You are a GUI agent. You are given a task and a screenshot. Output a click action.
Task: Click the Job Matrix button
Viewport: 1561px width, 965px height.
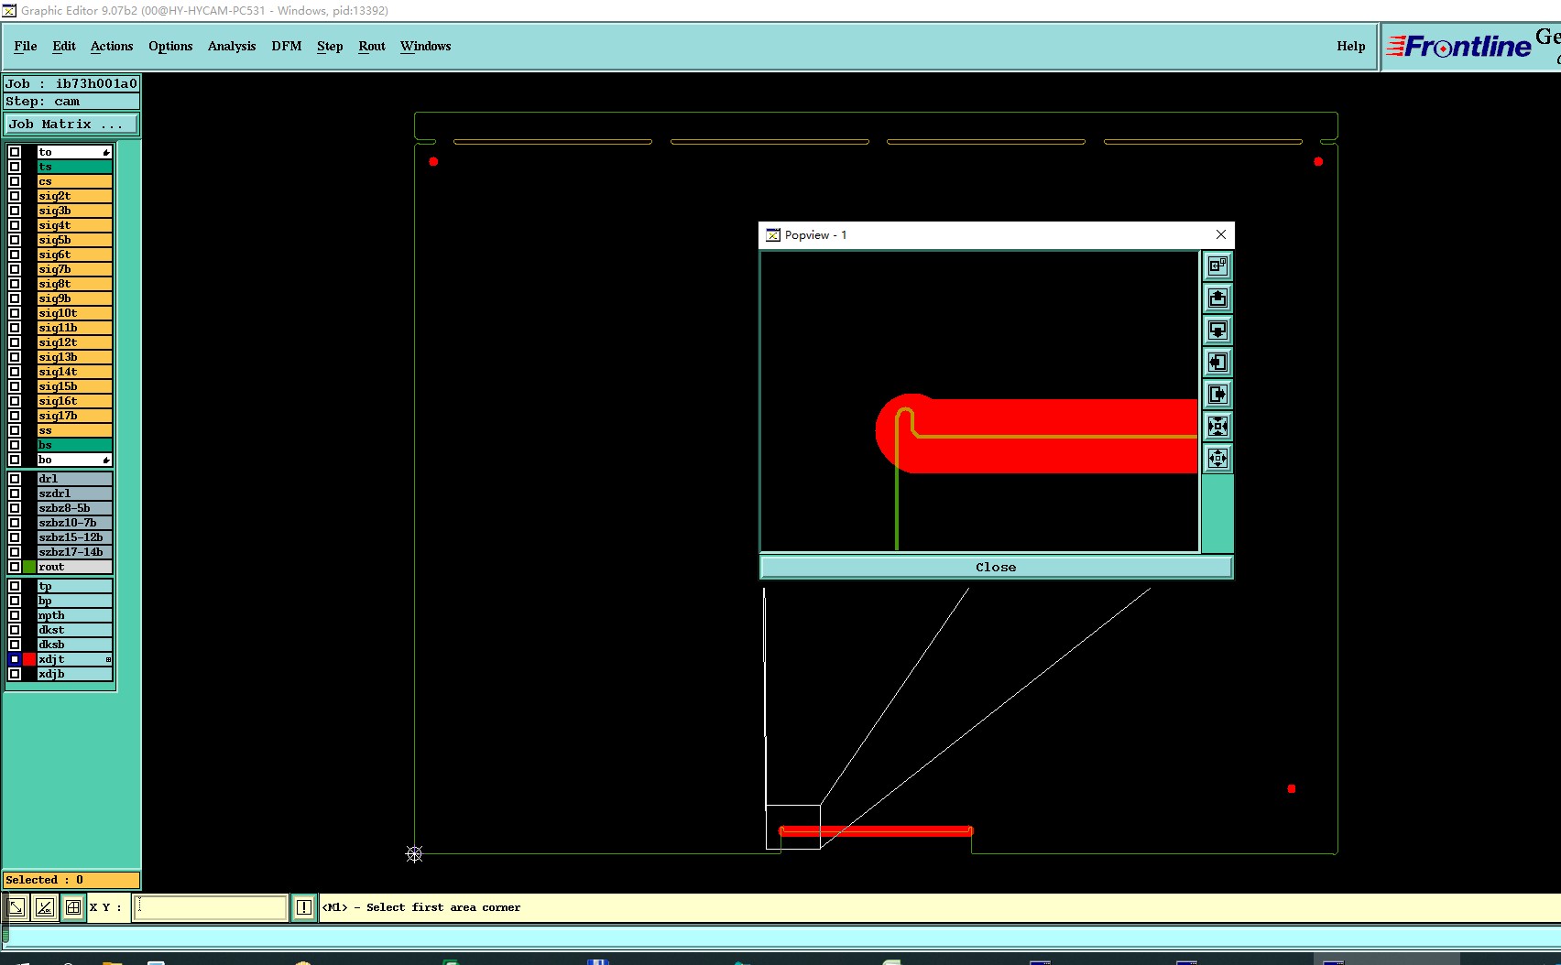(71, 125)
